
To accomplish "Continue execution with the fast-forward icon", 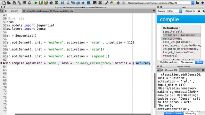I will pos(83,3).
